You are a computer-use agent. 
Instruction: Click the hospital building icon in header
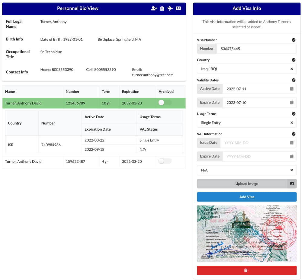(162, 8)
